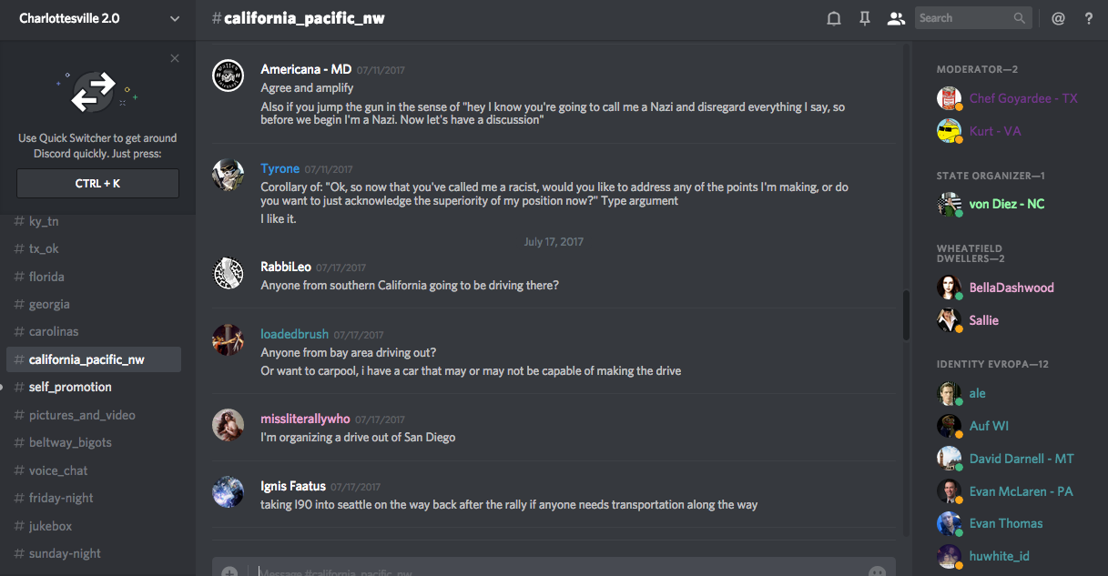Viewport: 1108px width, 576px height.
Task: Open notification settings bell icon
Action: 833,18
